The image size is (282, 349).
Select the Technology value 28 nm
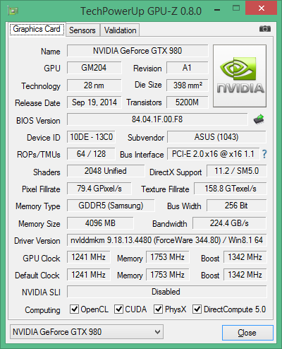tap(94, 85)
